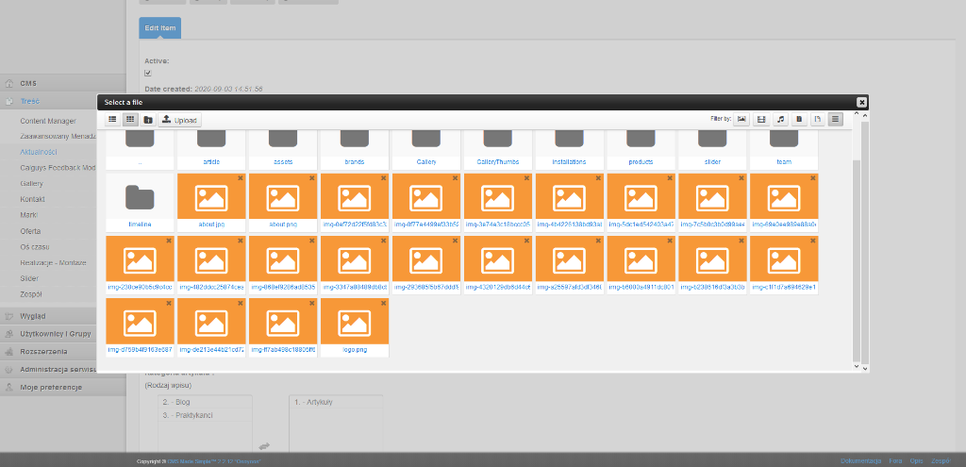This screenshot has height=467, width=966.
Task: Close the Select a file dialog
Action: (861, 102)
